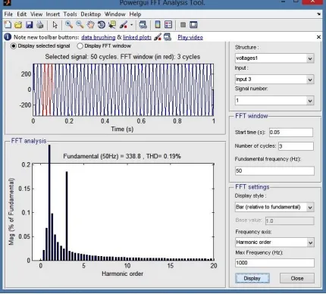Image resolution: width=326 pixels, height=294 pixels.
Task: Save the figure with the floppy icon
Action: coord(30,24)
